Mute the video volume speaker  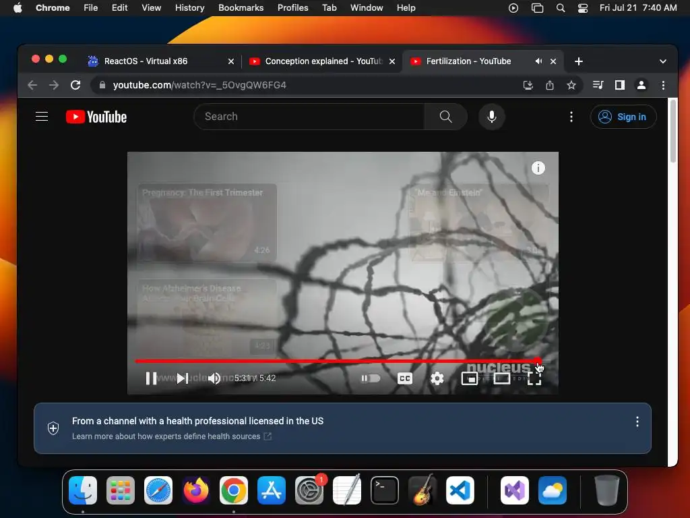coord(214,378)
